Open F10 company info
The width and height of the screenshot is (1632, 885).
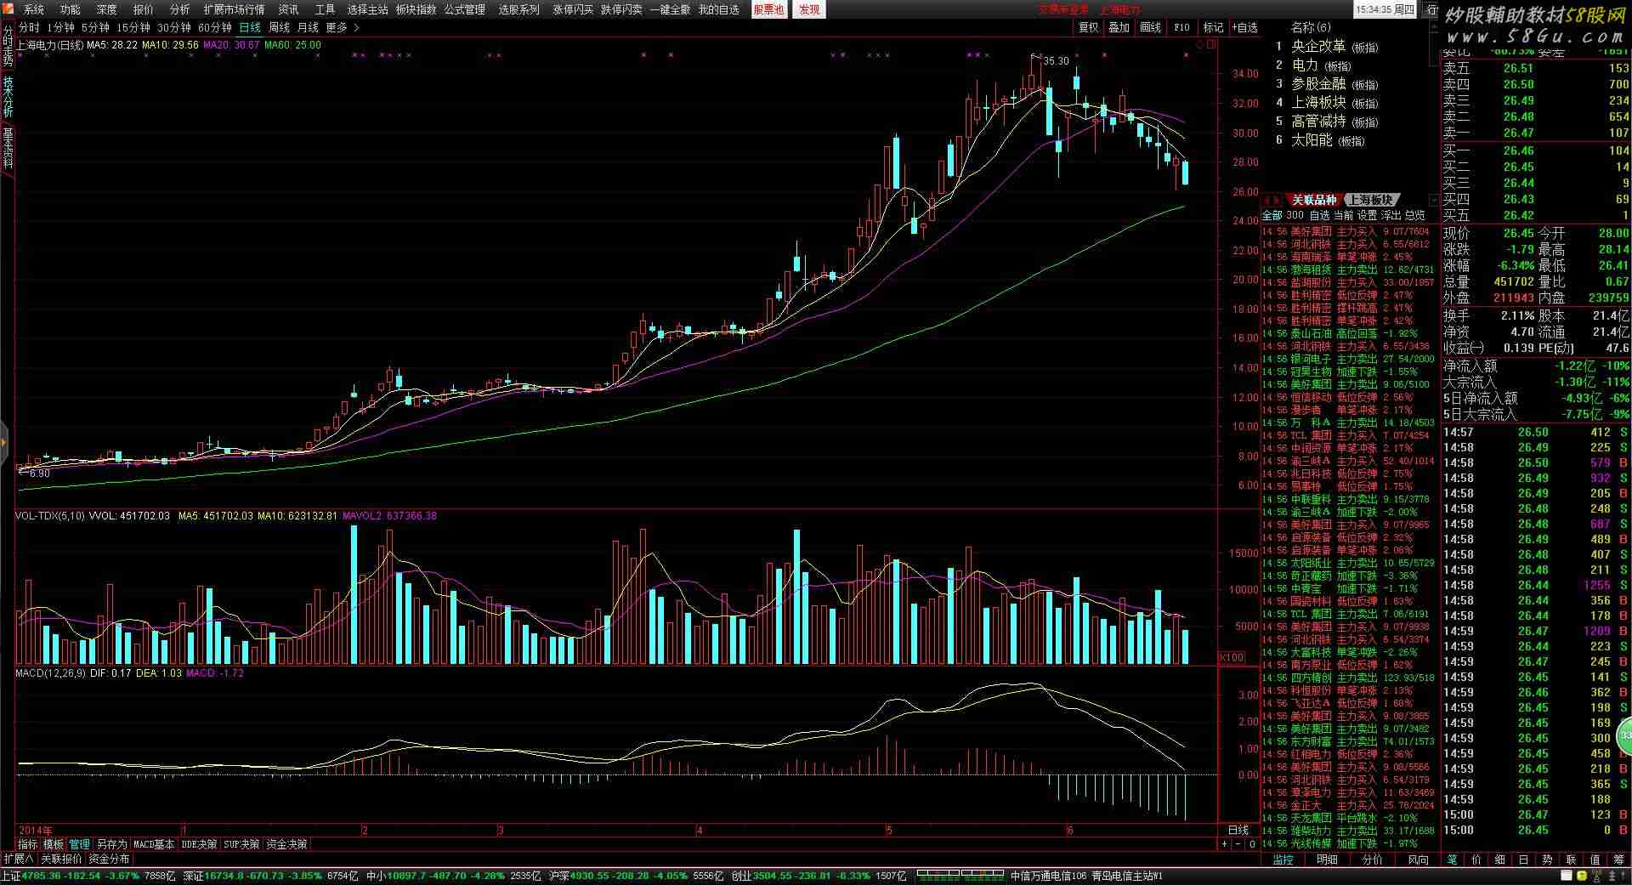pos(1181,28)
